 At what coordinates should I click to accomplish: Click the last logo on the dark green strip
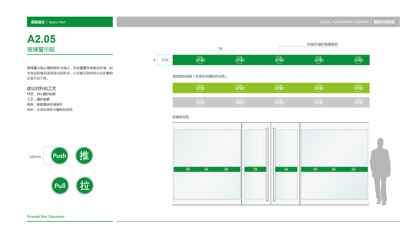[x=358, y=60]
